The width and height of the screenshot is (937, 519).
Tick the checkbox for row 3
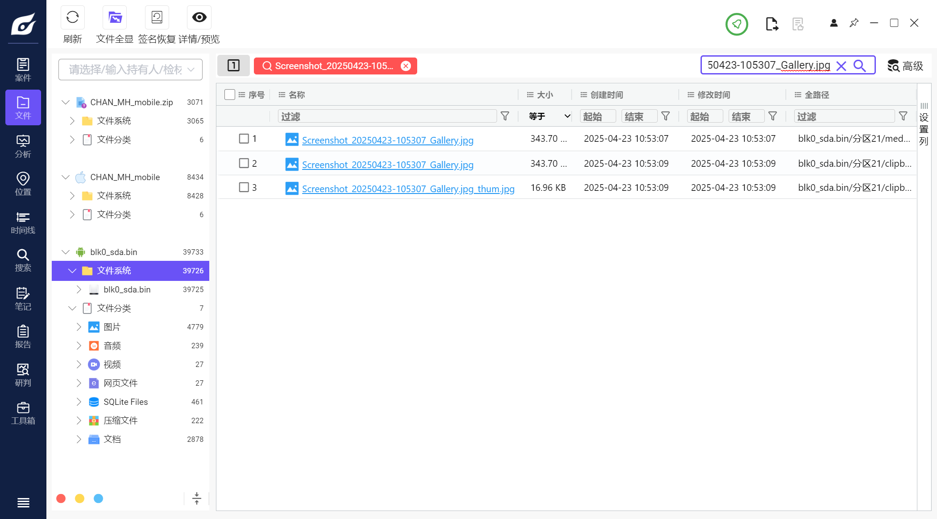point(244,187)
